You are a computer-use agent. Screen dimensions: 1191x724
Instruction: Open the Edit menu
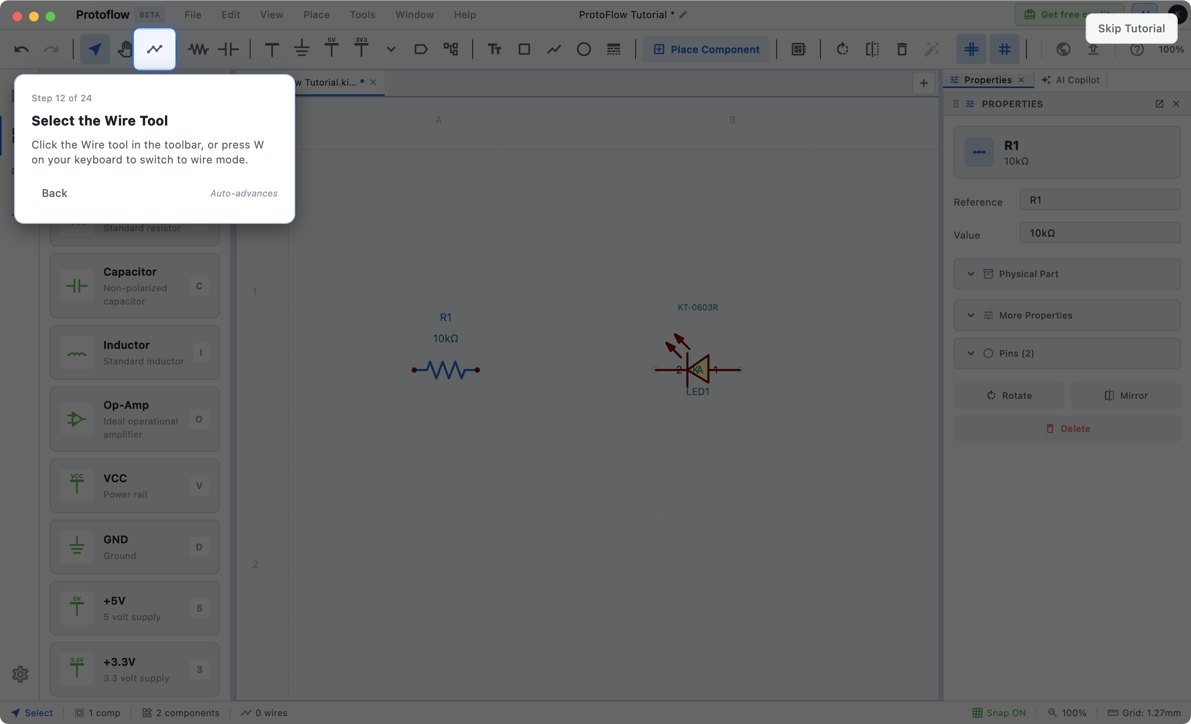tap(230, 14)
